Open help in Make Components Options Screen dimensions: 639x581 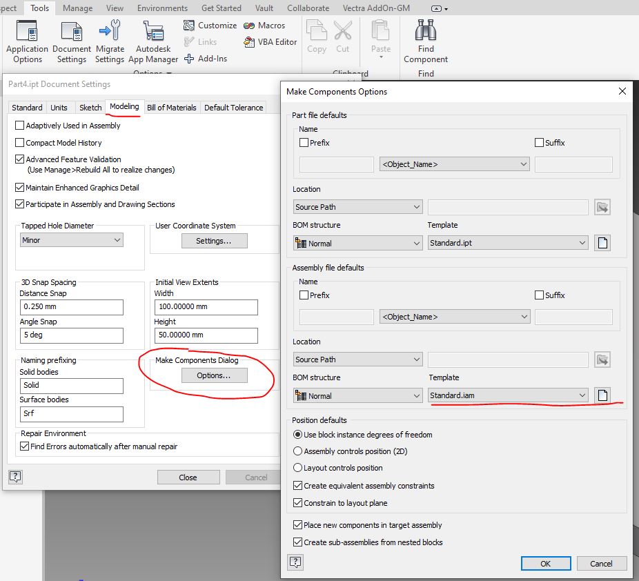295,562
